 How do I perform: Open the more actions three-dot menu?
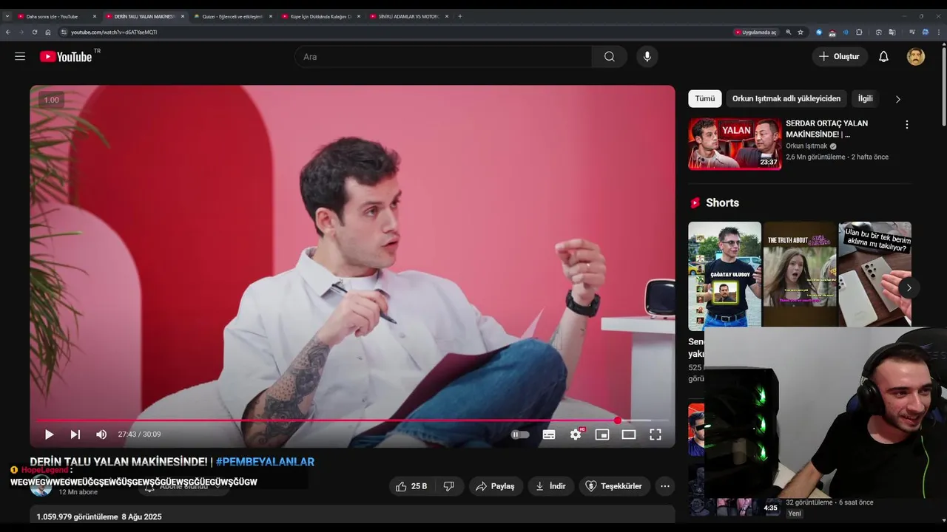[665, 486]
